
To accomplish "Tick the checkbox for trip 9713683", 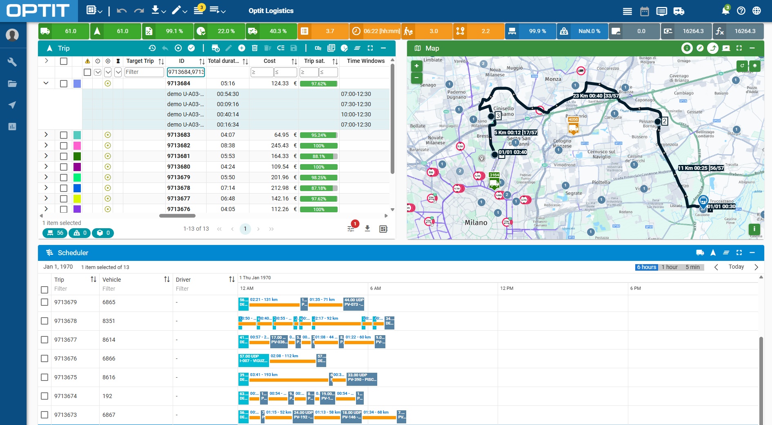I will (64, 135).
